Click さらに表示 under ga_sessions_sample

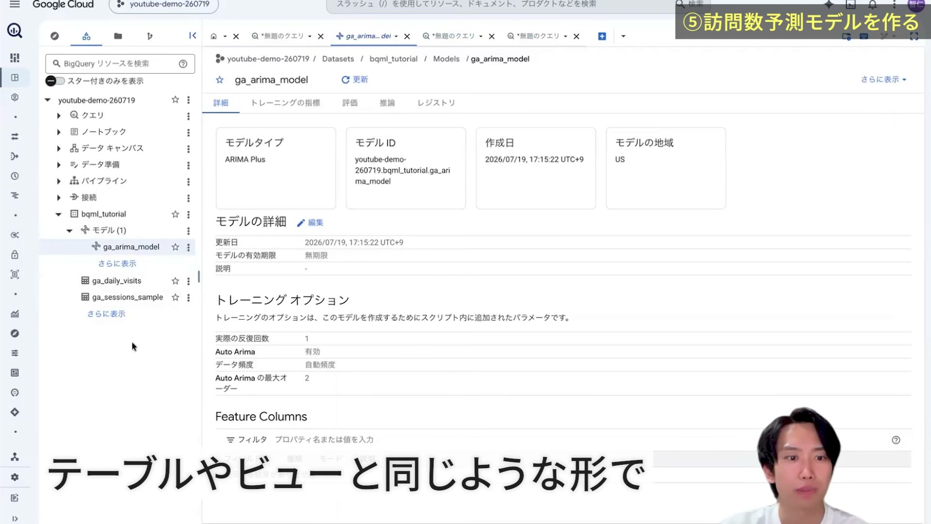(106, 314)
